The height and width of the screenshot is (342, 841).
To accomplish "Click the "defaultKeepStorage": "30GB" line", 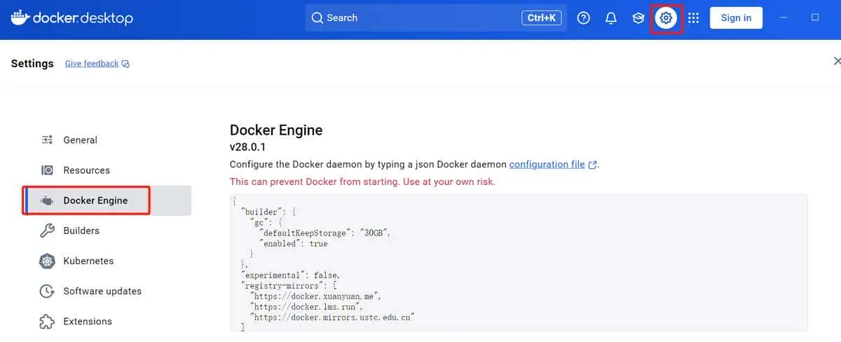I will point(324,233).
